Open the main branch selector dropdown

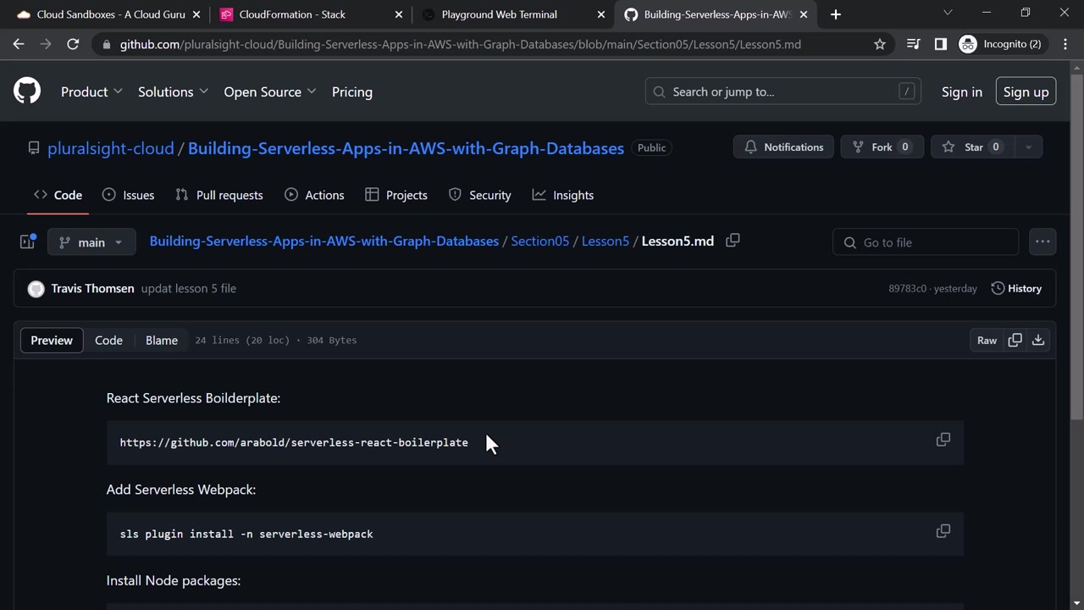tap(91, 242)
